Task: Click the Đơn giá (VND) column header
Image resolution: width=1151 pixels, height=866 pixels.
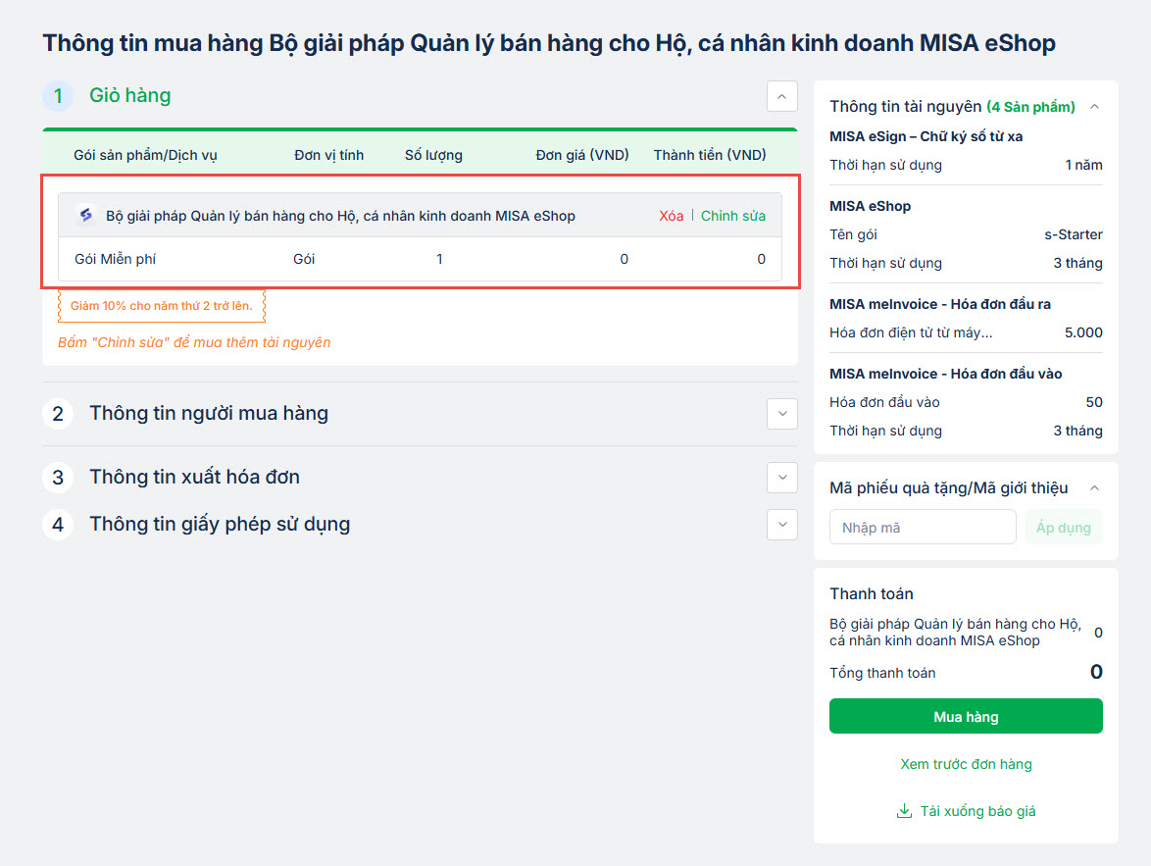Action: 582,155
